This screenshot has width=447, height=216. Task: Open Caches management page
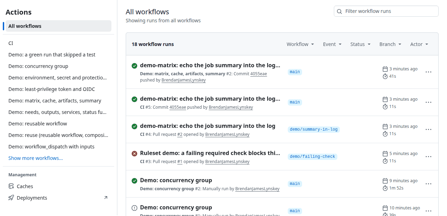click(x=58, y=186)
